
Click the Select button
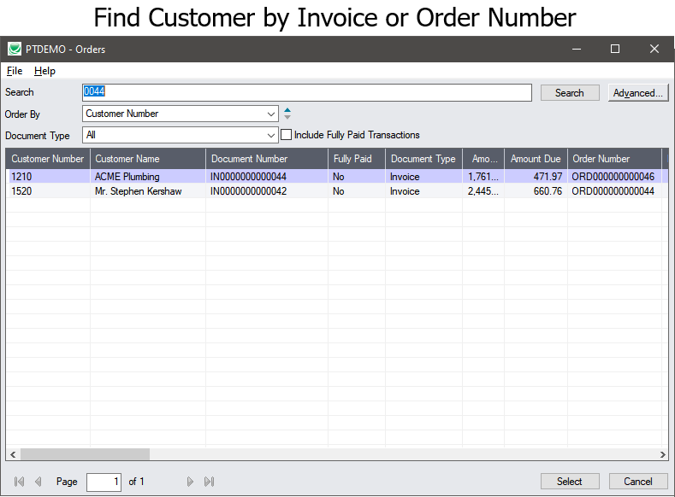(x=569, y=482)
